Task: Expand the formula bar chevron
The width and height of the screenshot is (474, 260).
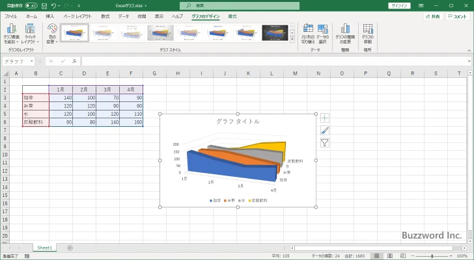Action: (469, 61)
